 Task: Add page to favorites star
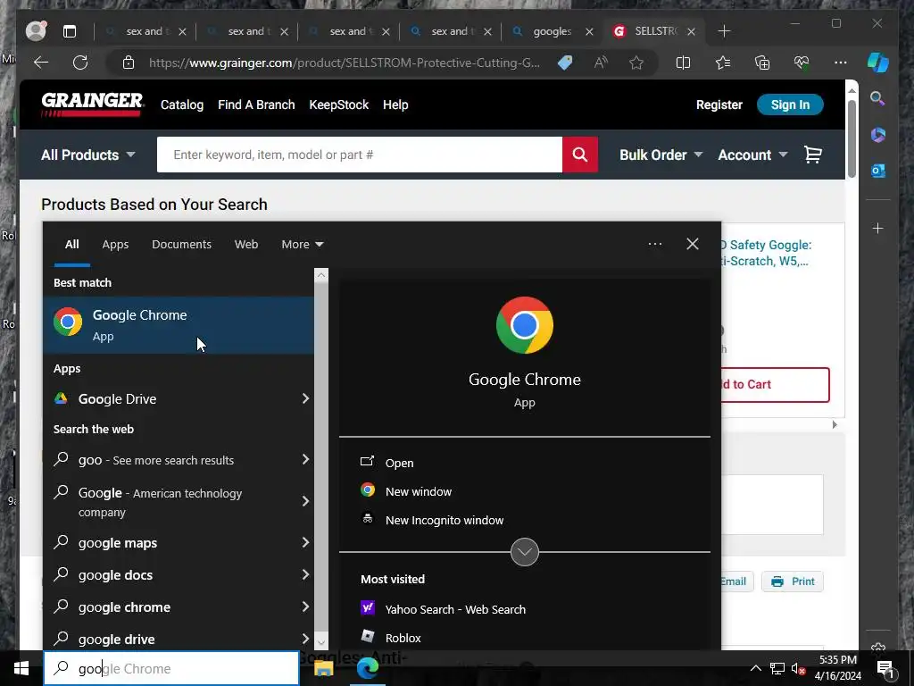[636, 63]
